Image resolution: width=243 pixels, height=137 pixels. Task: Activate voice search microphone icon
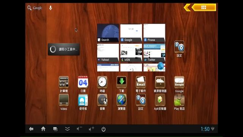click(x=50, y=8)
